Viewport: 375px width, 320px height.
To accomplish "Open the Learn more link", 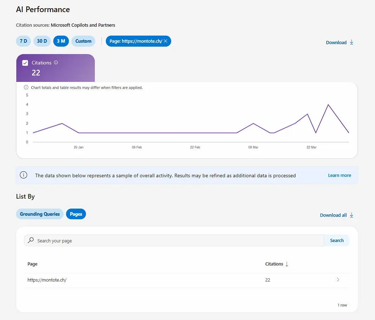I will pyautogui.click(x=339, y=175).
